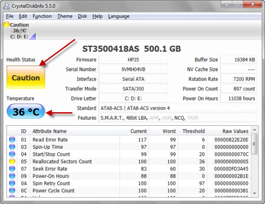Click the Worst column header
Screen dimensions: 265x204
[x=163, y=131]
